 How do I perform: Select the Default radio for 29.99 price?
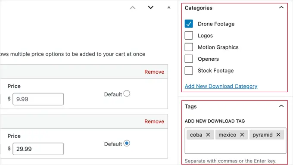point(127,143)
